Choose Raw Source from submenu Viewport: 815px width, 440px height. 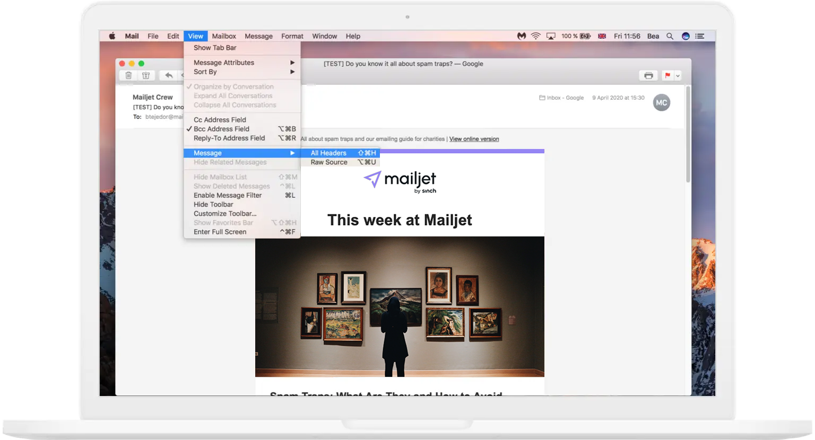340,162
